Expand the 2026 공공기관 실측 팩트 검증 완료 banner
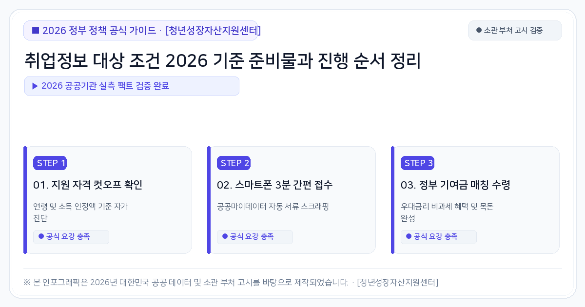The width and height of the screenshot is (585, 307). 132,86
